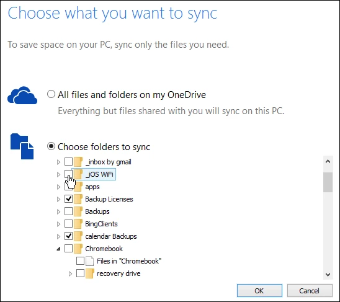Image resolution: width=340 pixels, height=302 pixels.
Task: Click the Cancel button
Action: coord(310,290)
